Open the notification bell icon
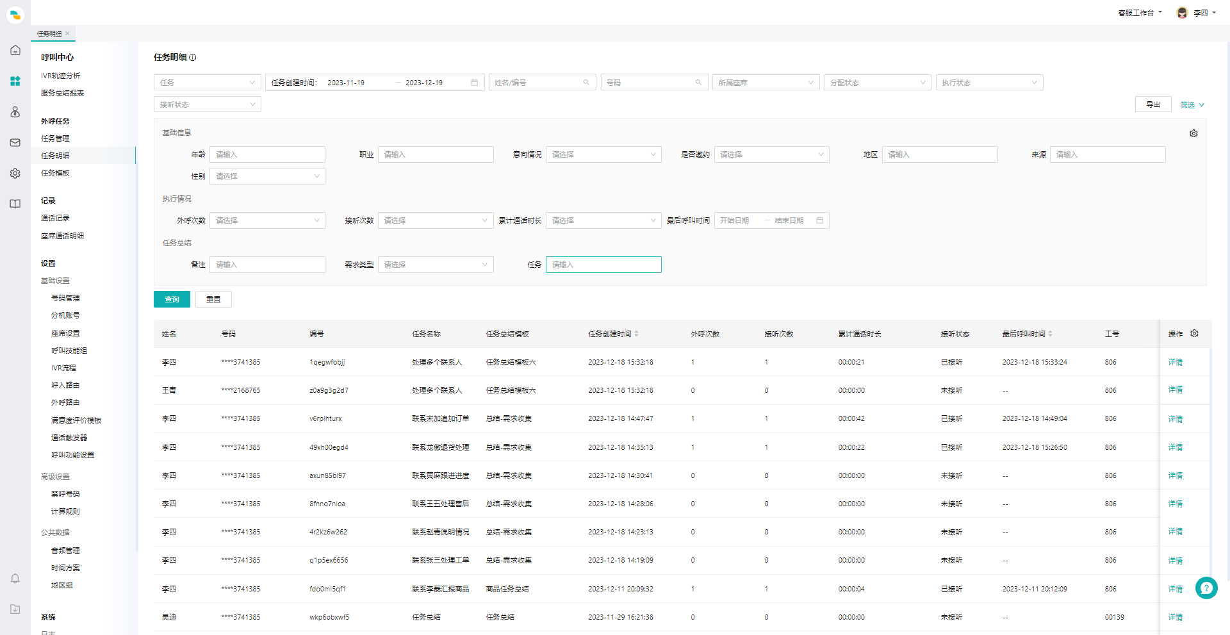The width and height of the screenshot is (1230, 635). [x=15, y=579]
